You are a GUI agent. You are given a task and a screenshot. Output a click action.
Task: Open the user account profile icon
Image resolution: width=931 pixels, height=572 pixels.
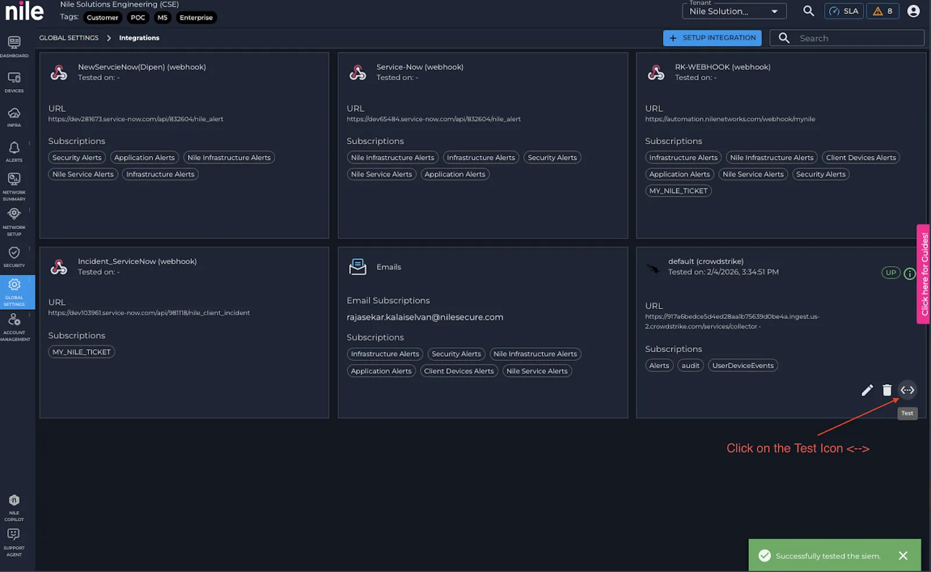(x=914, y=11)
